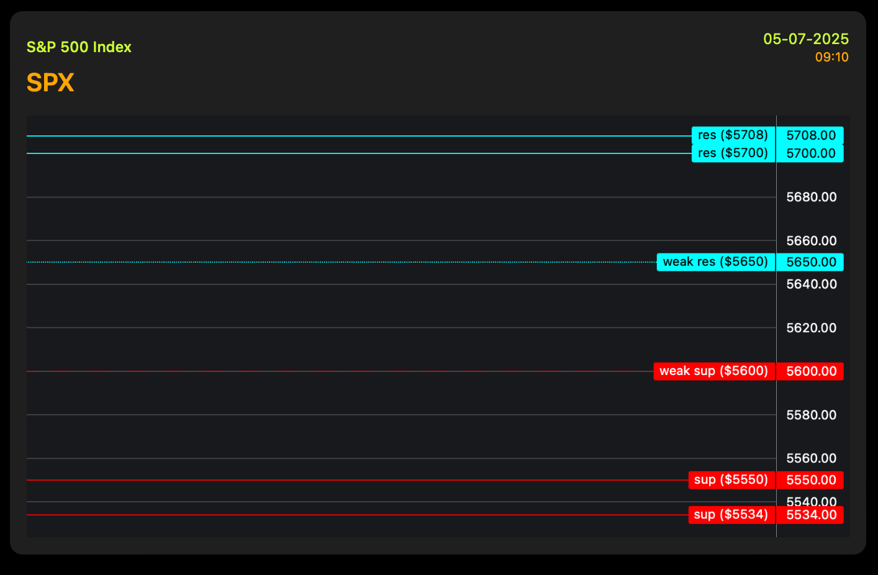The height and width of the screenshot is (575, 878).
Task: Click the 5650.00 price tag
Action: [x=810, y=262]
